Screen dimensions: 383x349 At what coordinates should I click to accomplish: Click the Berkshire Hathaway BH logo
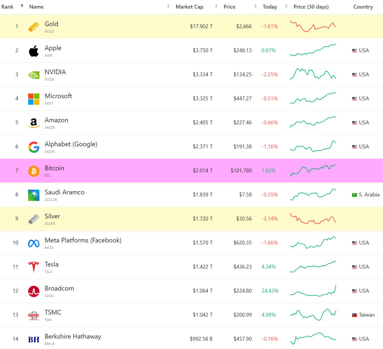[34, 339]
